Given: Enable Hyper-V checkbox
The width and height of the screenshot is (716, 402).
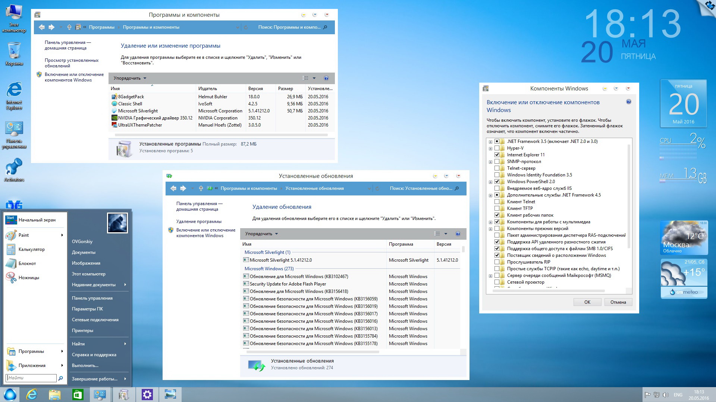Looking at the screenshot, I should pyautogui.click(x=497, y=148).
